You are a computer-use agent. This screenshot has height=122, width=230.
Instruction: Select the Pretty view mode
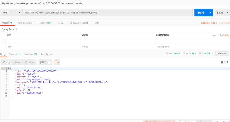6,62
